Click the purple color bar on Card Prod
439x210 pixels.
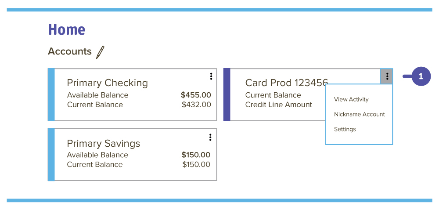[227, 94]
